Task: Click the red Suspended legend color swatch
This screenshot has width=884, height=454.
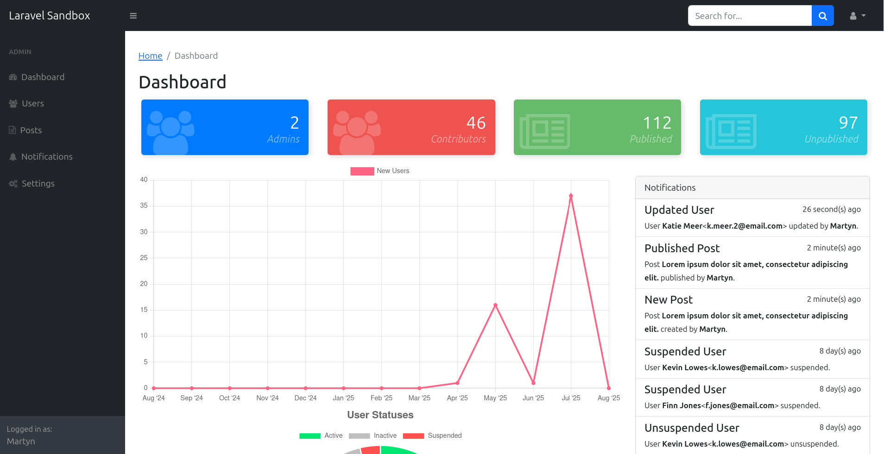Action: point(413,435)
